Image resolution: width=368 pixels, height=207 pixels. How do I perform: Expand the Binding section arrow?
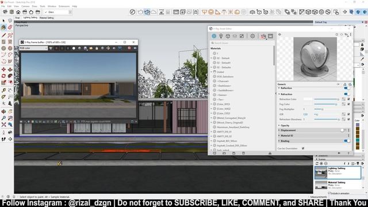(279, 141)
